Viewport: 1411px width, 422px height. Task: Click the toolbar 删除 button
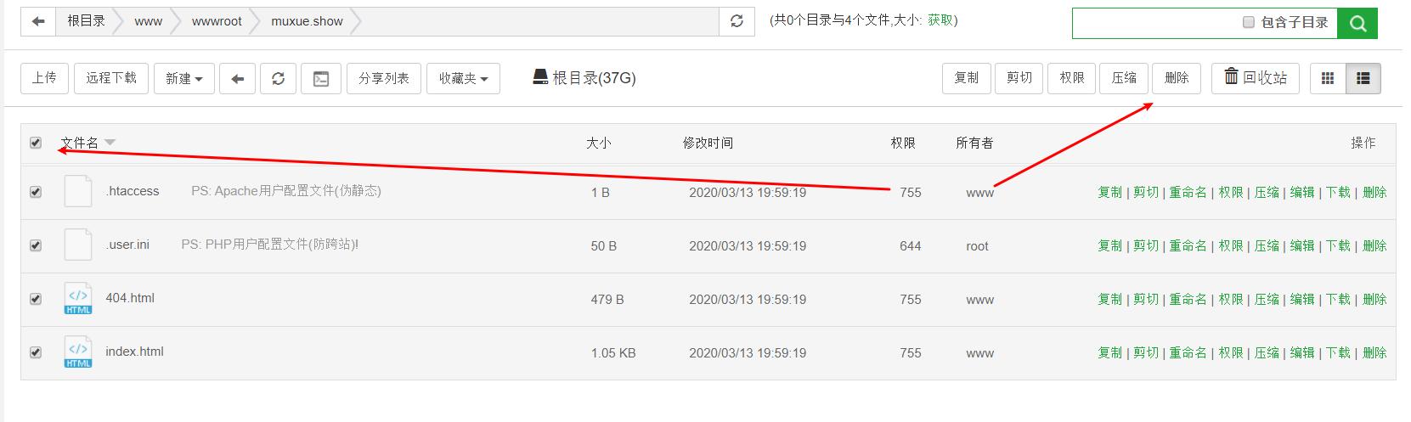[1177, 78]
